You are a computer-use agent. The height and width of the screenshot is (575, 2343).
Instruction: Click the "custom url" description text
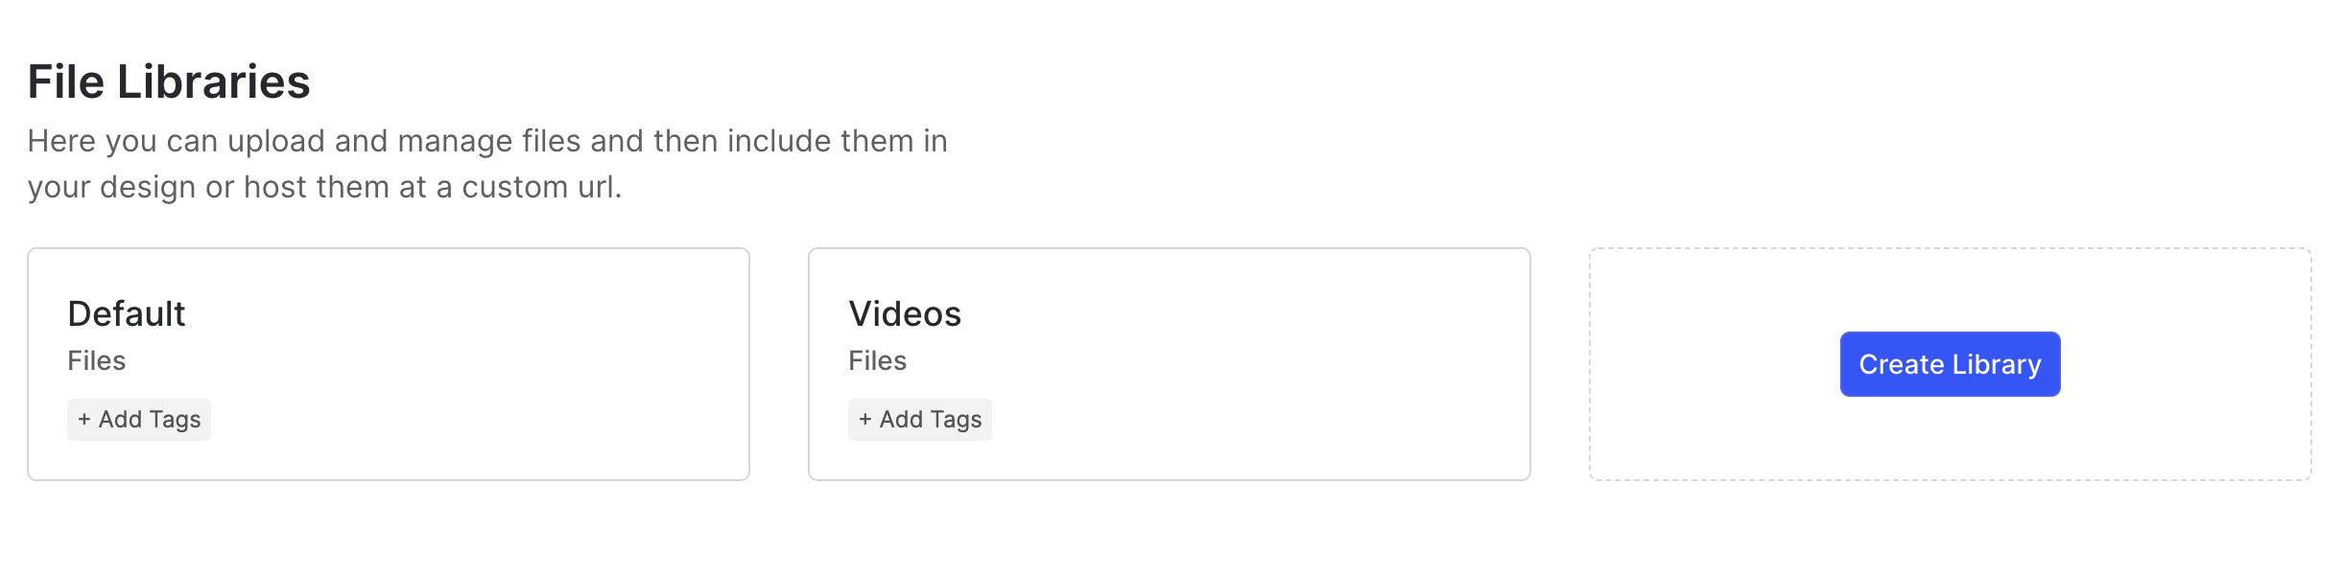tap(542, 188)
